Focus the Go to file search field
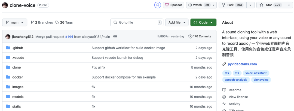294x111 pixels. [x=136, y=22]
